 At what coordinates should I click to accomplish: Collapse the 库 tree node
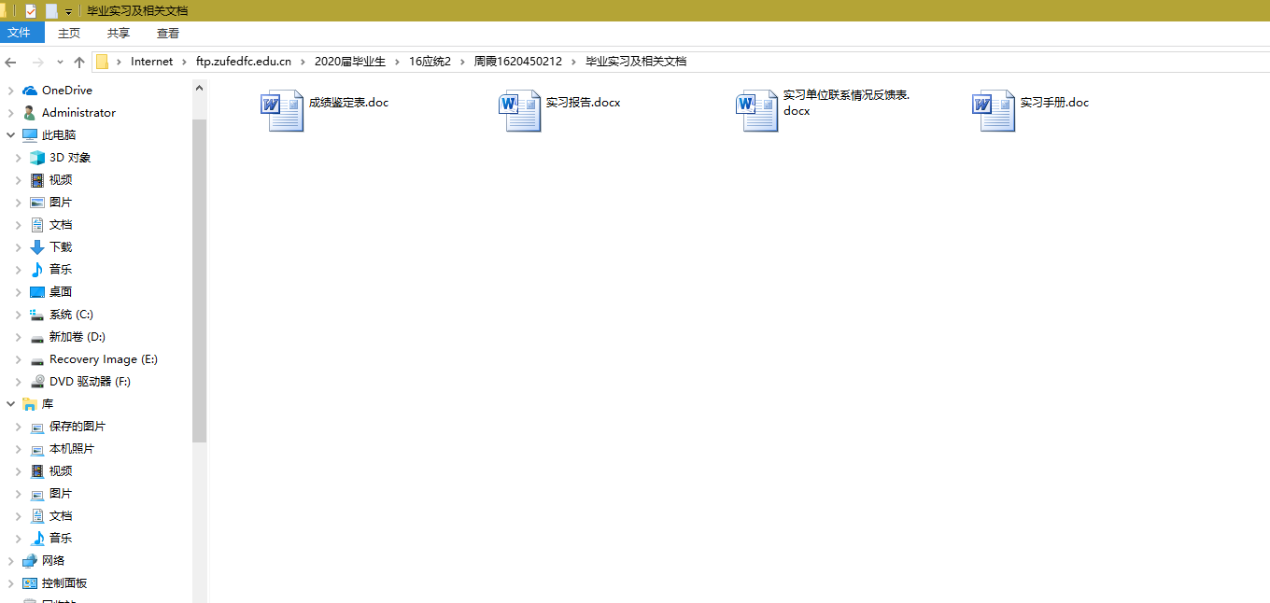point(11,404)
